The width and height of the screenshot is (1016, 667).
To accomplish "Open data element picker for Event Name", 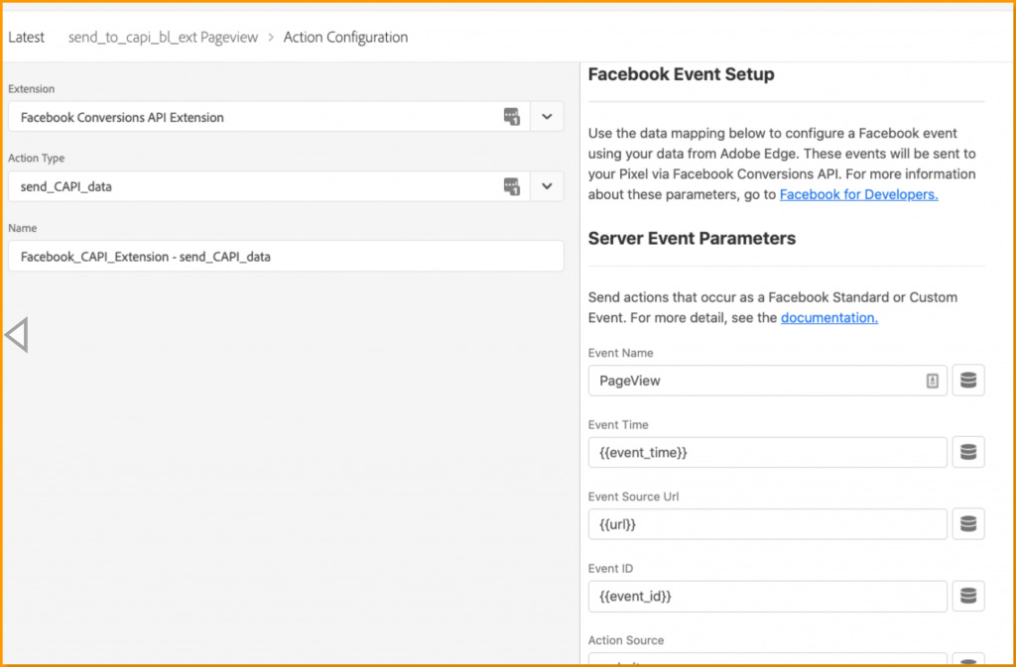I will [968, 381].
